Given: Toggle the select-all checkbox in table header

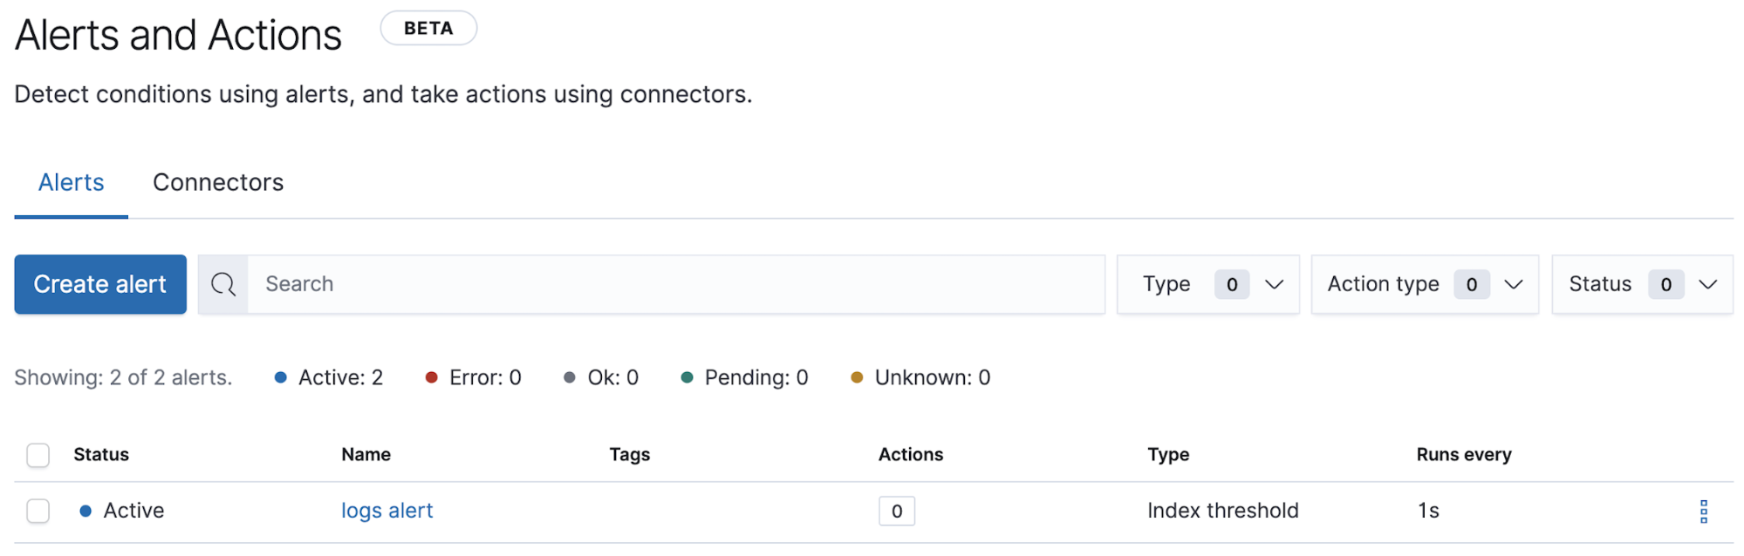Looking at the screenshot, I should tap(38, 454).
